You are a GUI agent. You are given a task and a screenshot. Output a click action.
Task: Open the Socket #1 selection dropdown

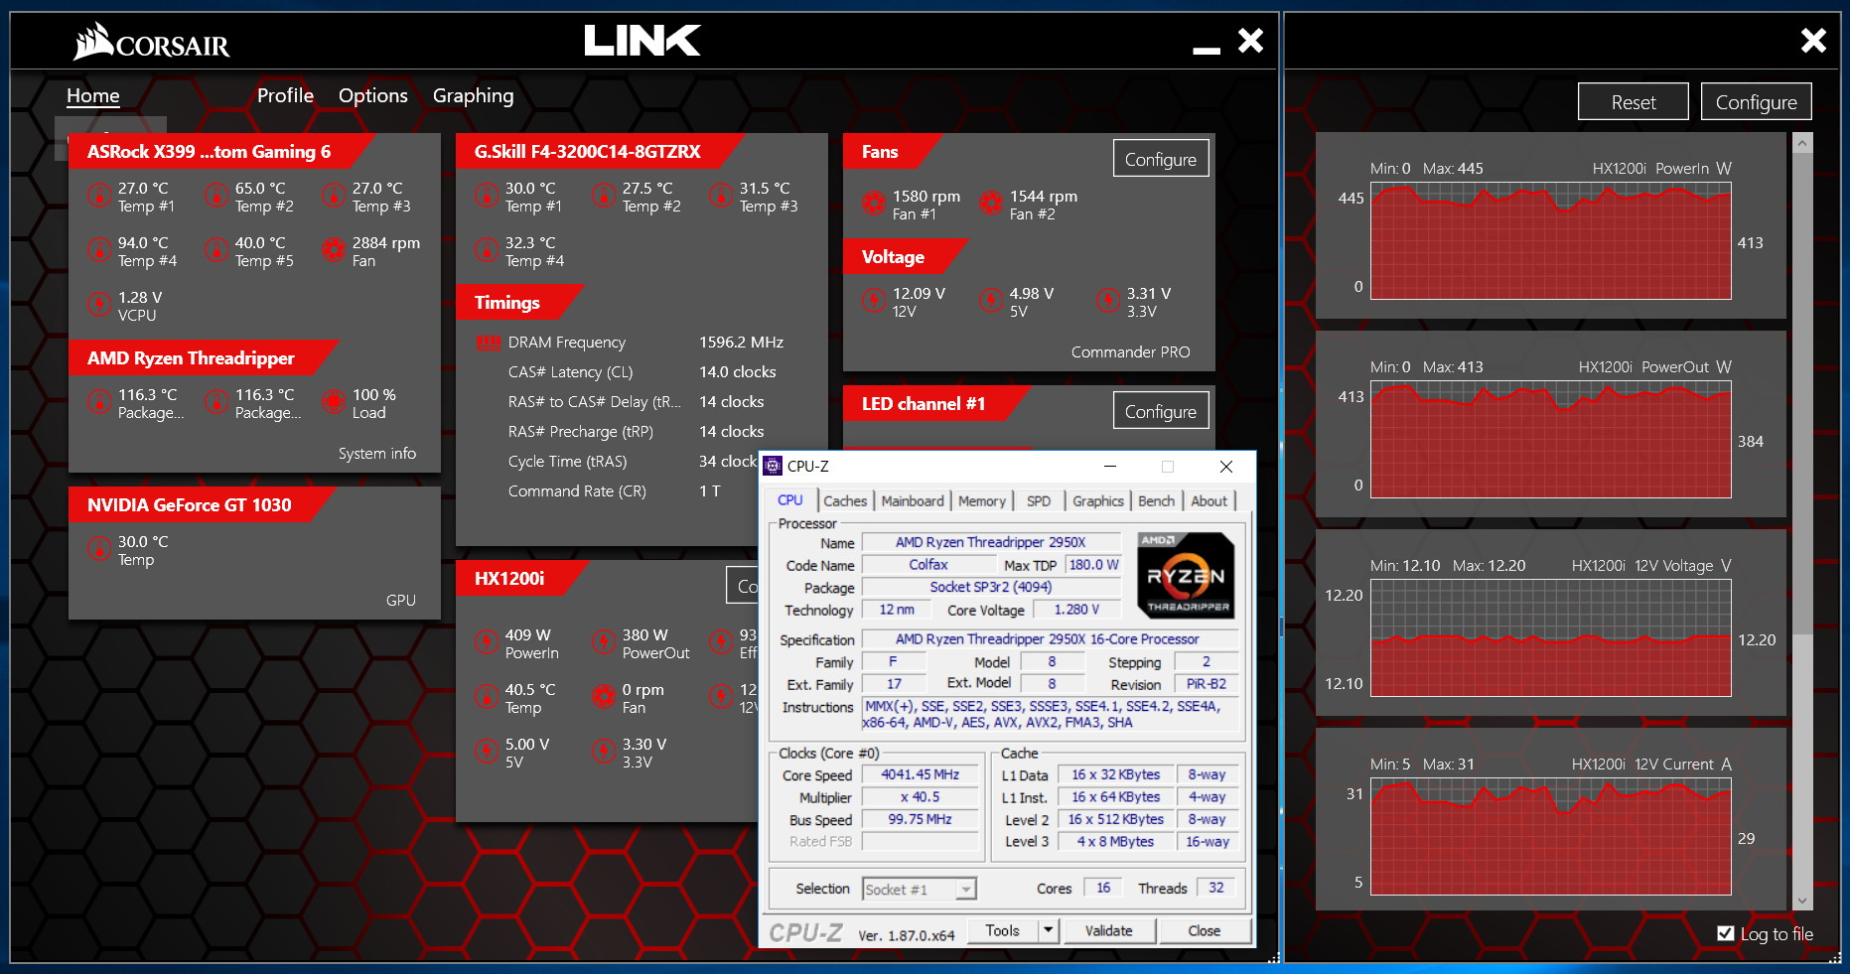[x=965, y=890]
